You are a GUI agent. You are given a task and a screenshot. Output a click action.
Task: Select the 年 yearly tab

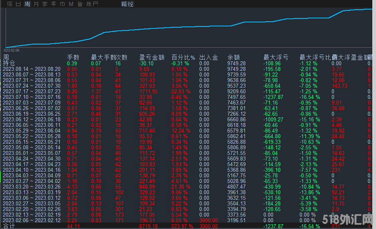point(54,4)
